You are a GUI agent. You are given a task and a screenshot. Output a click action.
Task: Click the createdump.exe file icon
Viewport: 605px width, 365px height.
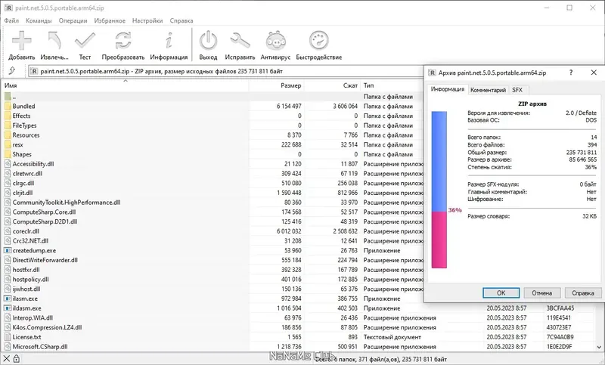tap(8, 251)
